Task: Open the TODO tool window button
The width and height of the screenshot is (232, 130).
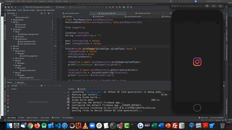Action: 21,118
